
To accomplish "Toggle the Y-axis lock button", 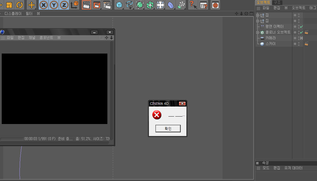I will (54, 5).
